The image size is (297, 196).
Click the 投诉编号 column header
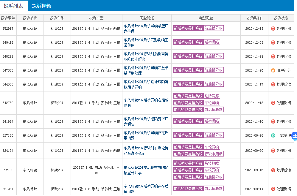(x=8, y=18)
